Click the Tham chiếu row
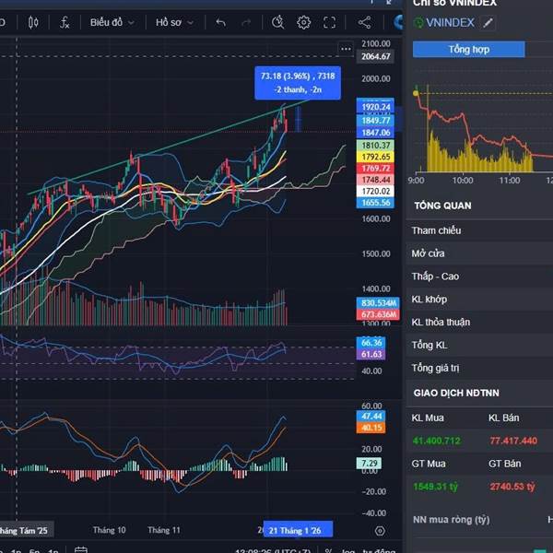This screenshot has height=553, width=553. (x=479, y=230)
